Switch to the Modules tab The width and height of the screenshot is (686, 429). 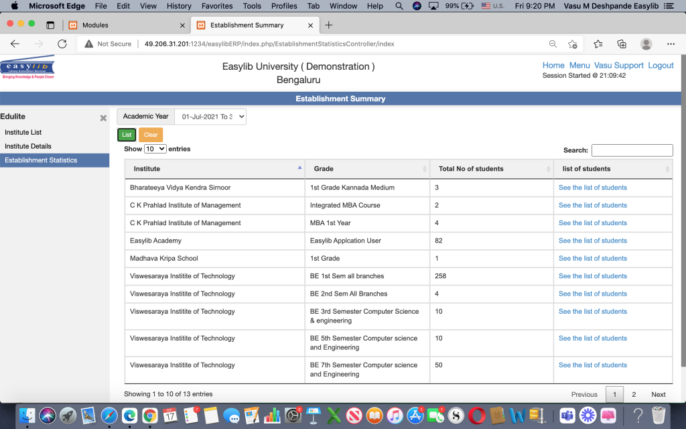pos(127,25)
